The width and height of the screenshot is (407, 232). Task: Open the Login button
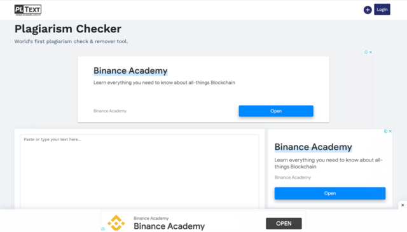(x=382, y=10)
